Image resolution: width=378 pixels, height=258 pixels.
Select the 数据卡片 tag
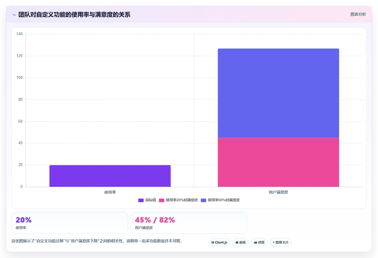point(281,242)
